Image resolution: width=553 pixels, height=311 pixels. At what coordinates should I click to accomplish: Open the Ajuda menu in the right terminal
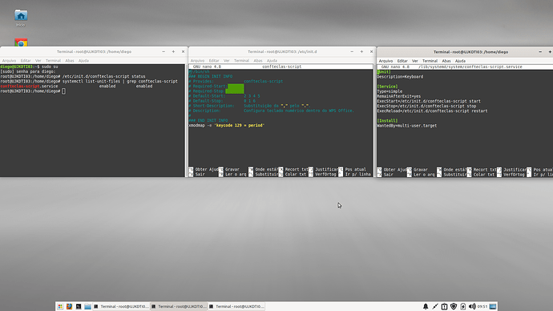click(x=460, y=61)
